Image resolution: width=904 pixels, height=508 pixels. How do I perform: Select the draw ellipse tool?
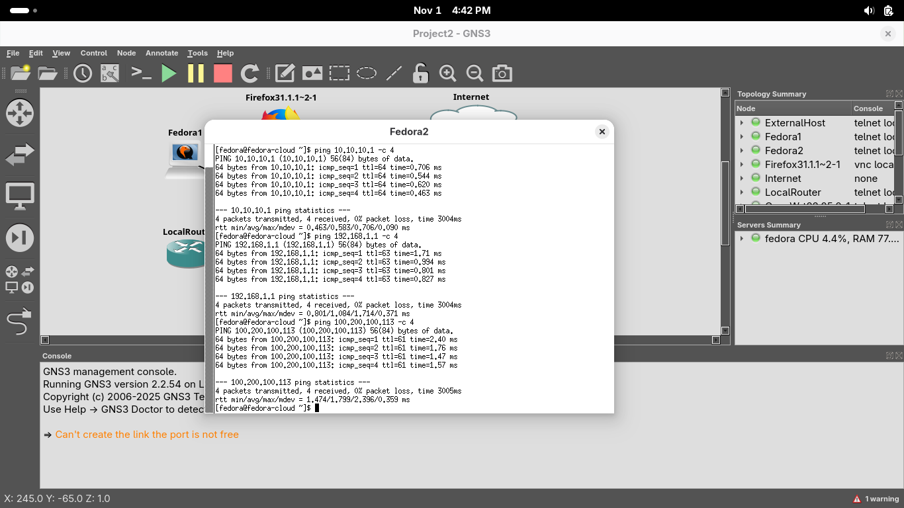pyautogui.click(x=367, y=73)
